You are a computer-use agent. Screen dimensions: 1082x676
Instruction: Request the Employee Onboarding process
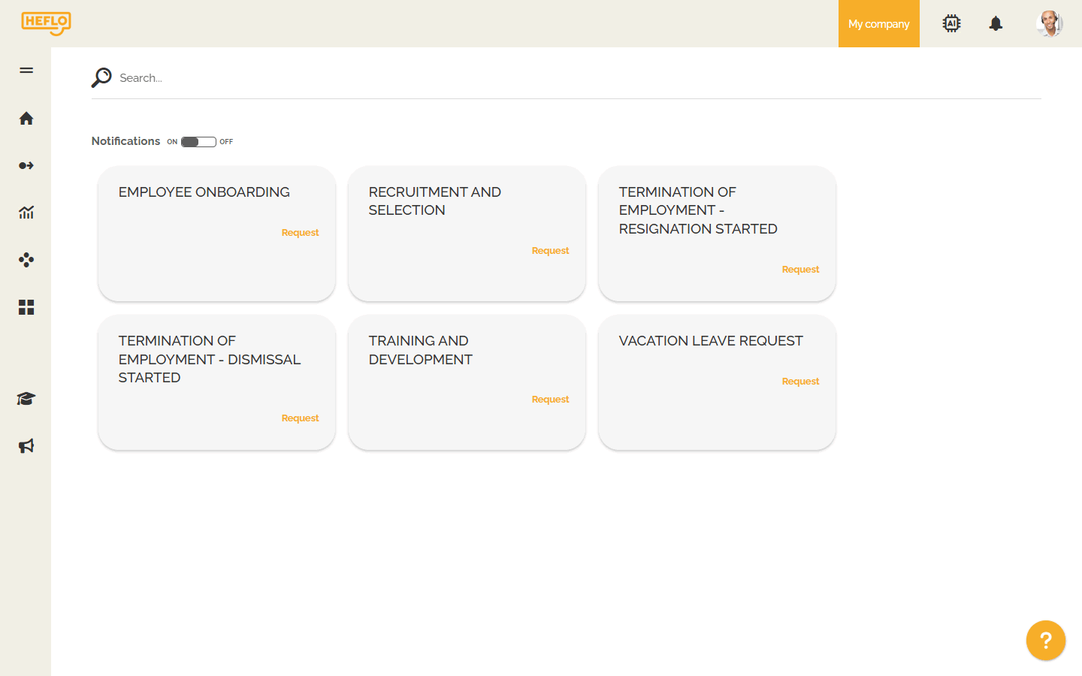[300, 232]
